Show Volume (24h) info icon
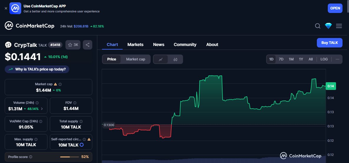 coord(37,103)
